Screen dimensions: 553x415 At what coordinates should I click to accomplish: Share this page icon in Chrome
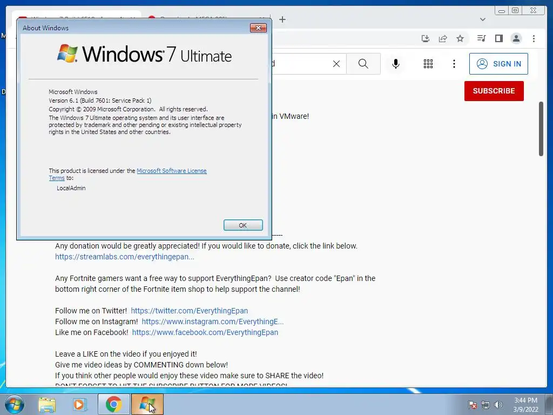click(x=443, y=38)
